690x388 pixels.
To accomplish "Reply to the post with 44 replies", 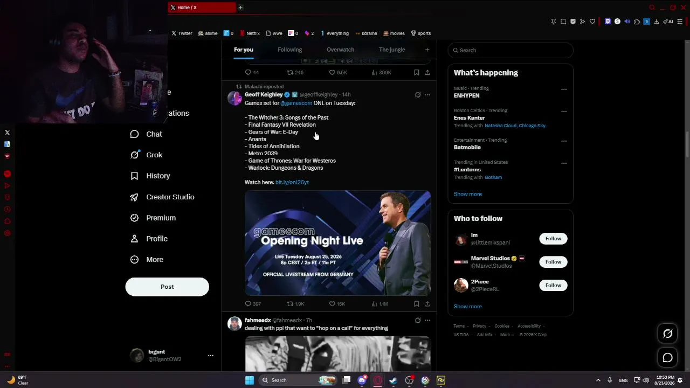I will pos(252,72).
